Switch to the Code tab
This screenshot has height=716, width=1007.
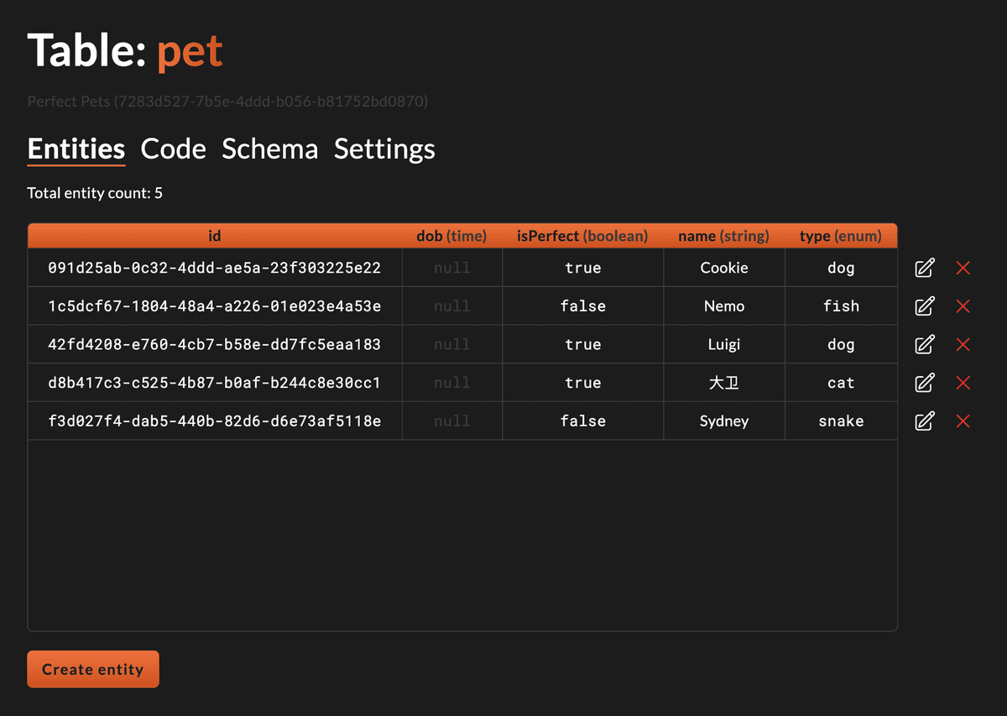click(x=173, y=149)
